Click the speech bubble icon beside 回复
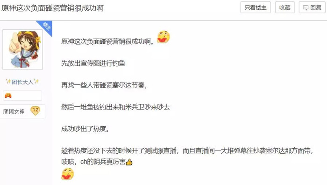 [306, 8]
